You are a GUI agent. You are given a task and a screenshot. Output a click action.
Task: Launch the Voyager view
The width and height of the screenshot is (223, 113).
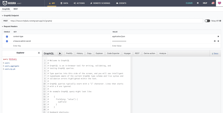pyautogui.click(x=127, y=53)
